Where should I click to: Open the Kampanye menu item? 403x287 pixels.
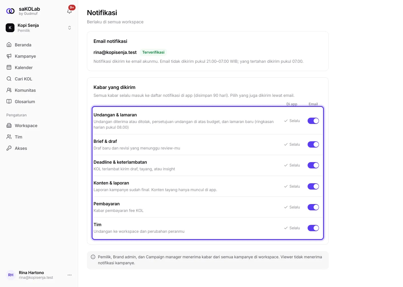coord(39,56)
